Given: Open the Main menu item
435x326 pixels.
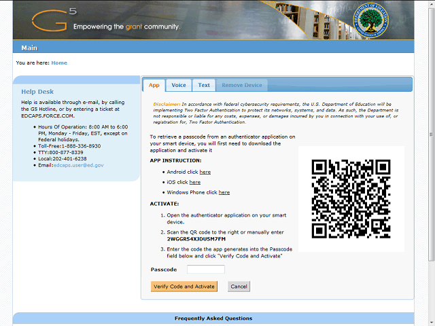Looking at the screenshot, I should (x=29, y=48).
